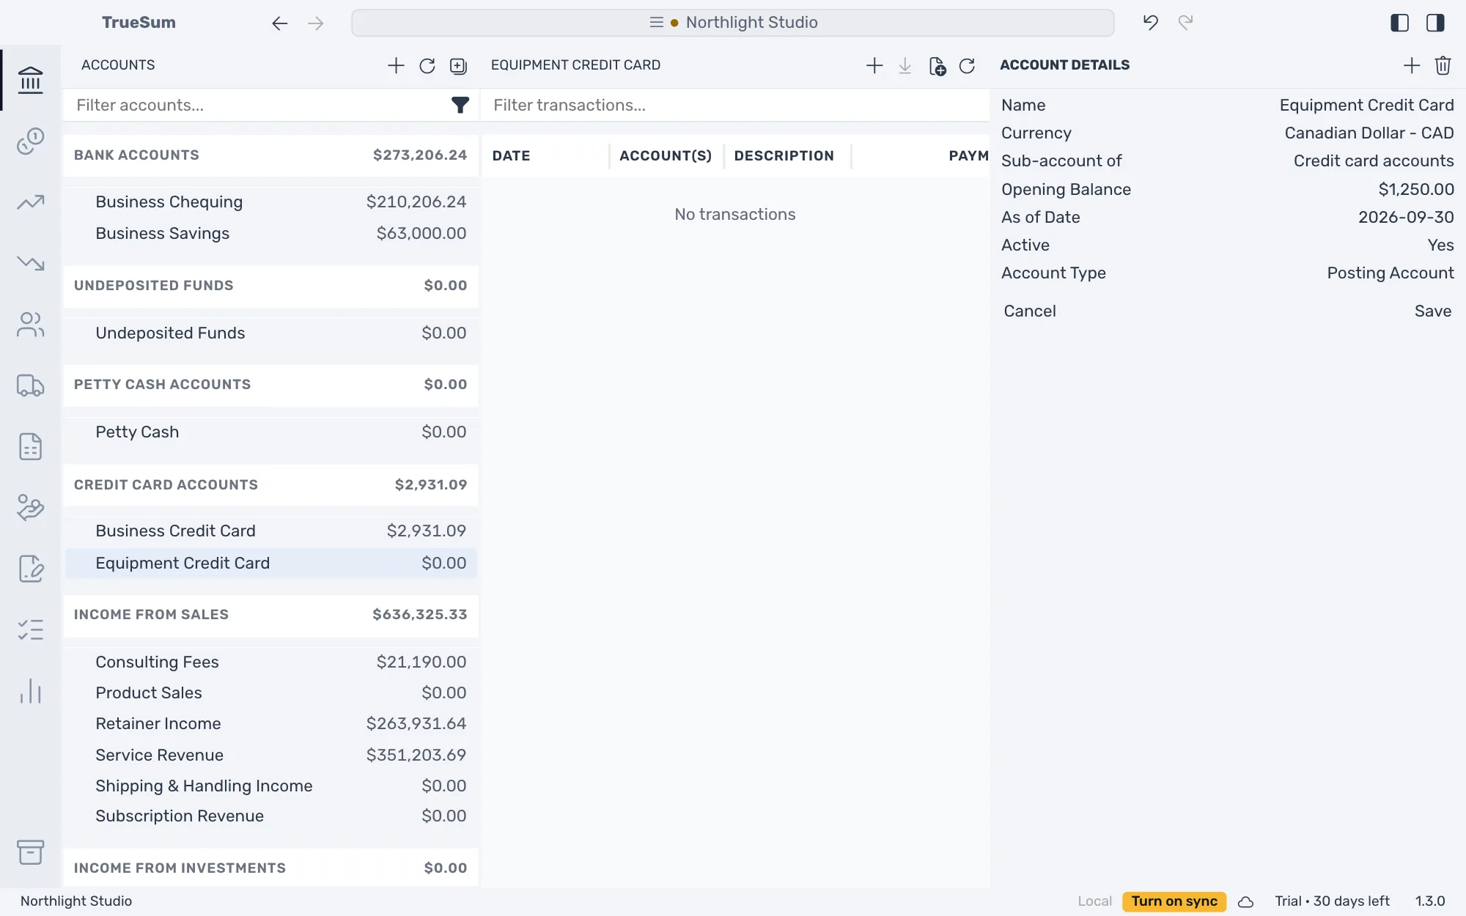The width and height of the screenshot is (1466, 916).
Task: Open the Accounts bank icon in sidebar
Action: coord(30,80)
